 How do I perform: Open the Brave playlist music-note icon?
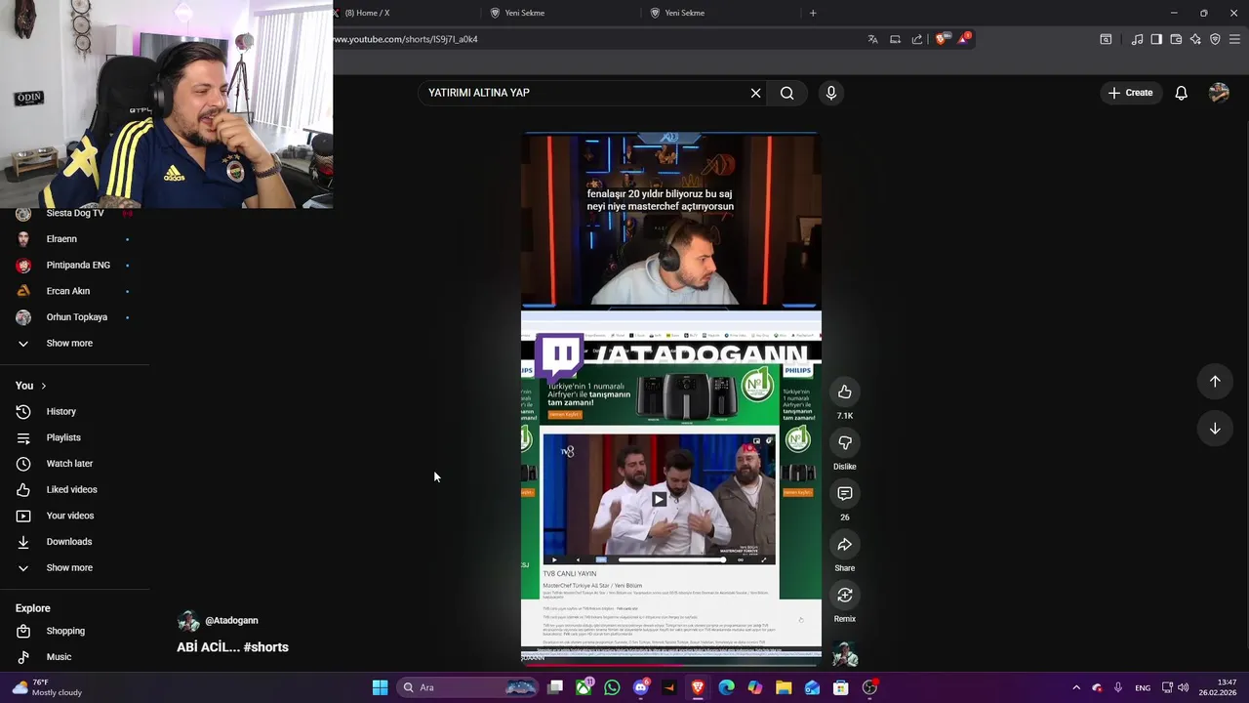(x=1137, y=39)
